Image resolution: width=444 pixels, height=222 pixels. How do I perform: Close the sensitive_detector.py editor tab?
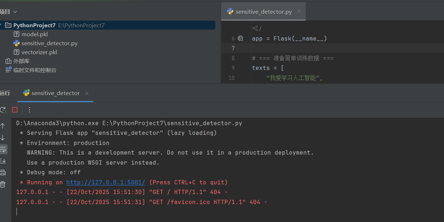[299, 11]
